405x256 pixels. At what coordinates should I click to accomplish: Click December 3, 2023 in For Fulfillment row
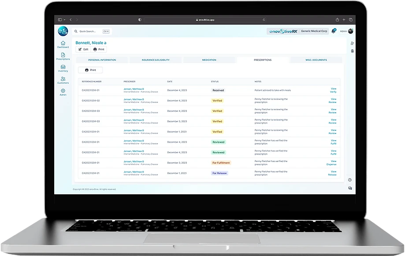coord(177,163)
